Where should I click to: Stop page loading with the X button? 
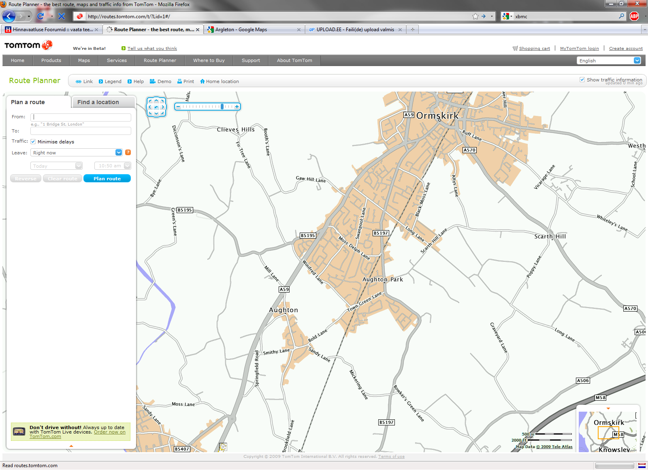pyautogui.click(x=62, y=16)
